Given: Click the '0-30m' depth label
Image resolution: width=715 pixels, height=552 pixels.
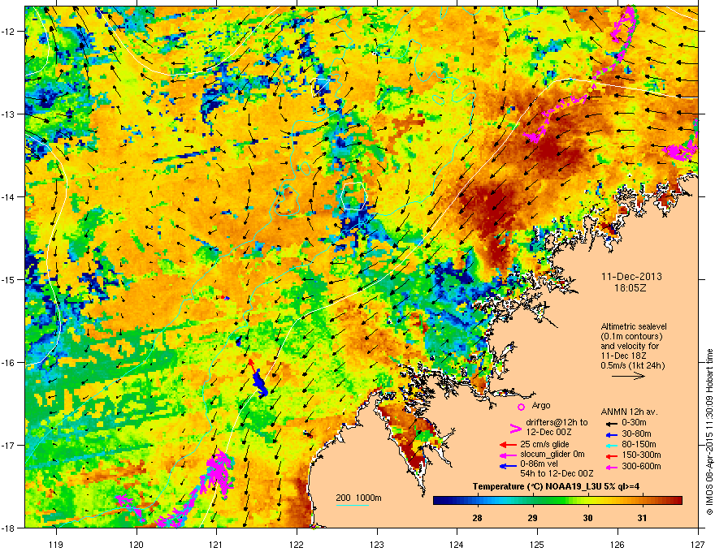Looking at the screenshot, I should pyautogui.click(x=634, y=423).
